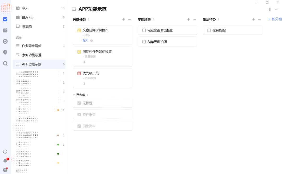The height and width of the screenshot is (174, 282).
Task: Add a task to the 关键任务 column
Action: click(123, 19)
